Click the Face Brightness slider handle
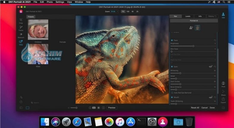234x128 pixels. click(193, 46)
